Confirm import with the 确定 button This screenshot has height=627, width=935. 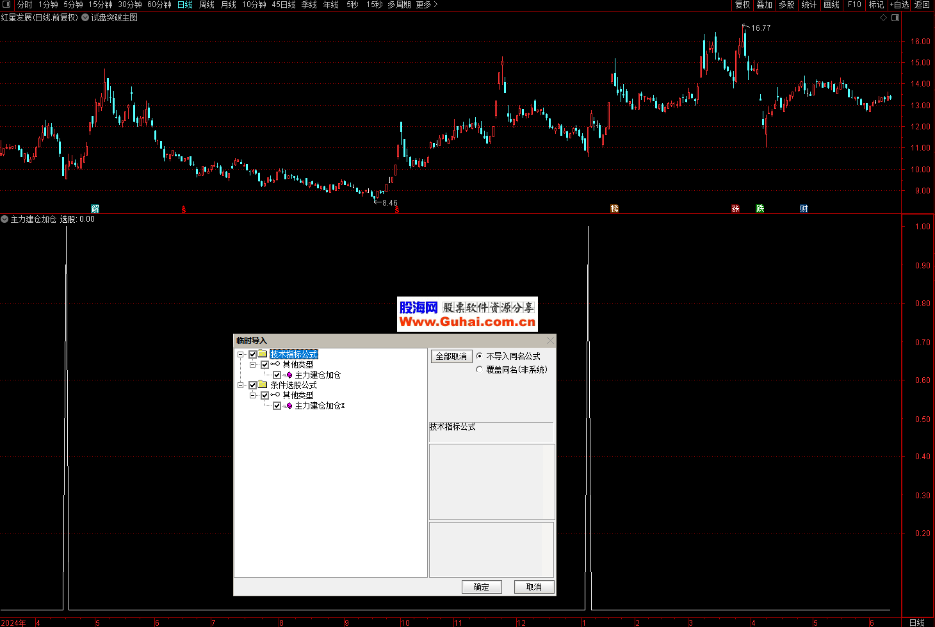[x=482, y=587]
